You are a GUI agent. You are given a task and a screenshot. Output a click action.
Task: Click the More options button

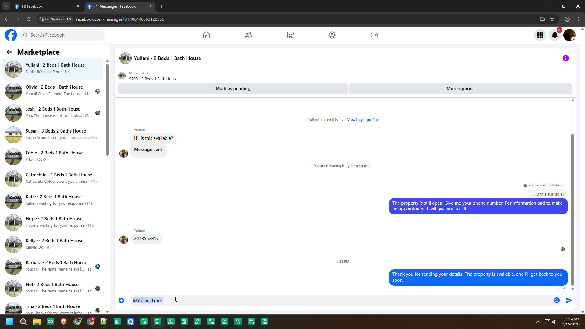tap(460, 89)
